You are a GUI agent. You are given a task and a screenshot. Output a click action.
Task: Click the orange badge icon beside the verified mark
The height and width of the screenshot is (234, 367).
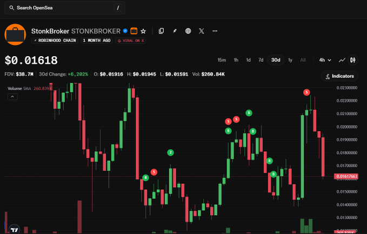pos(134,31)
